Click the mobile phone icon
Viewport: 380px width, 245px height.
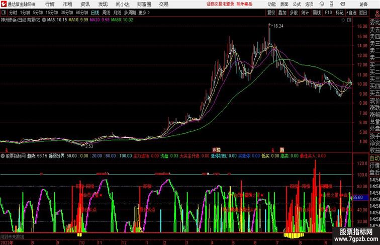click(x=331, y=4)
